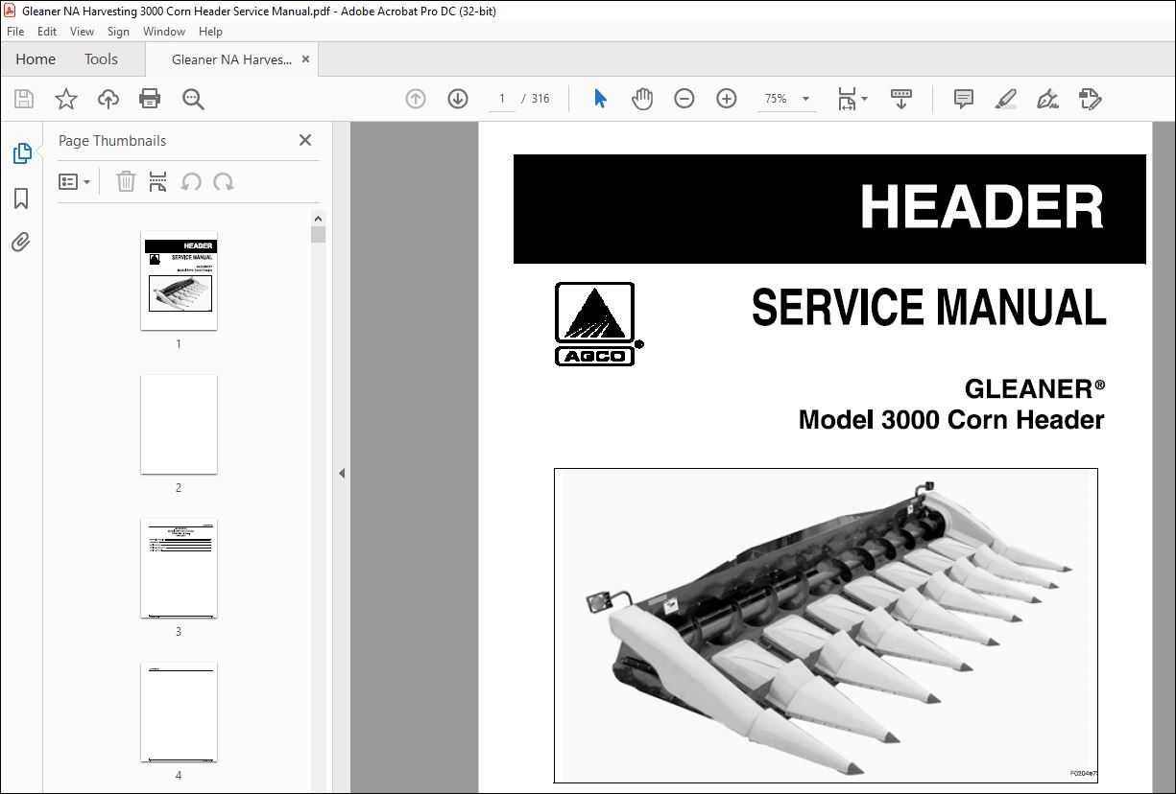Go to previous page arrow
This screenshot has height=794, width=1176.
416,99
